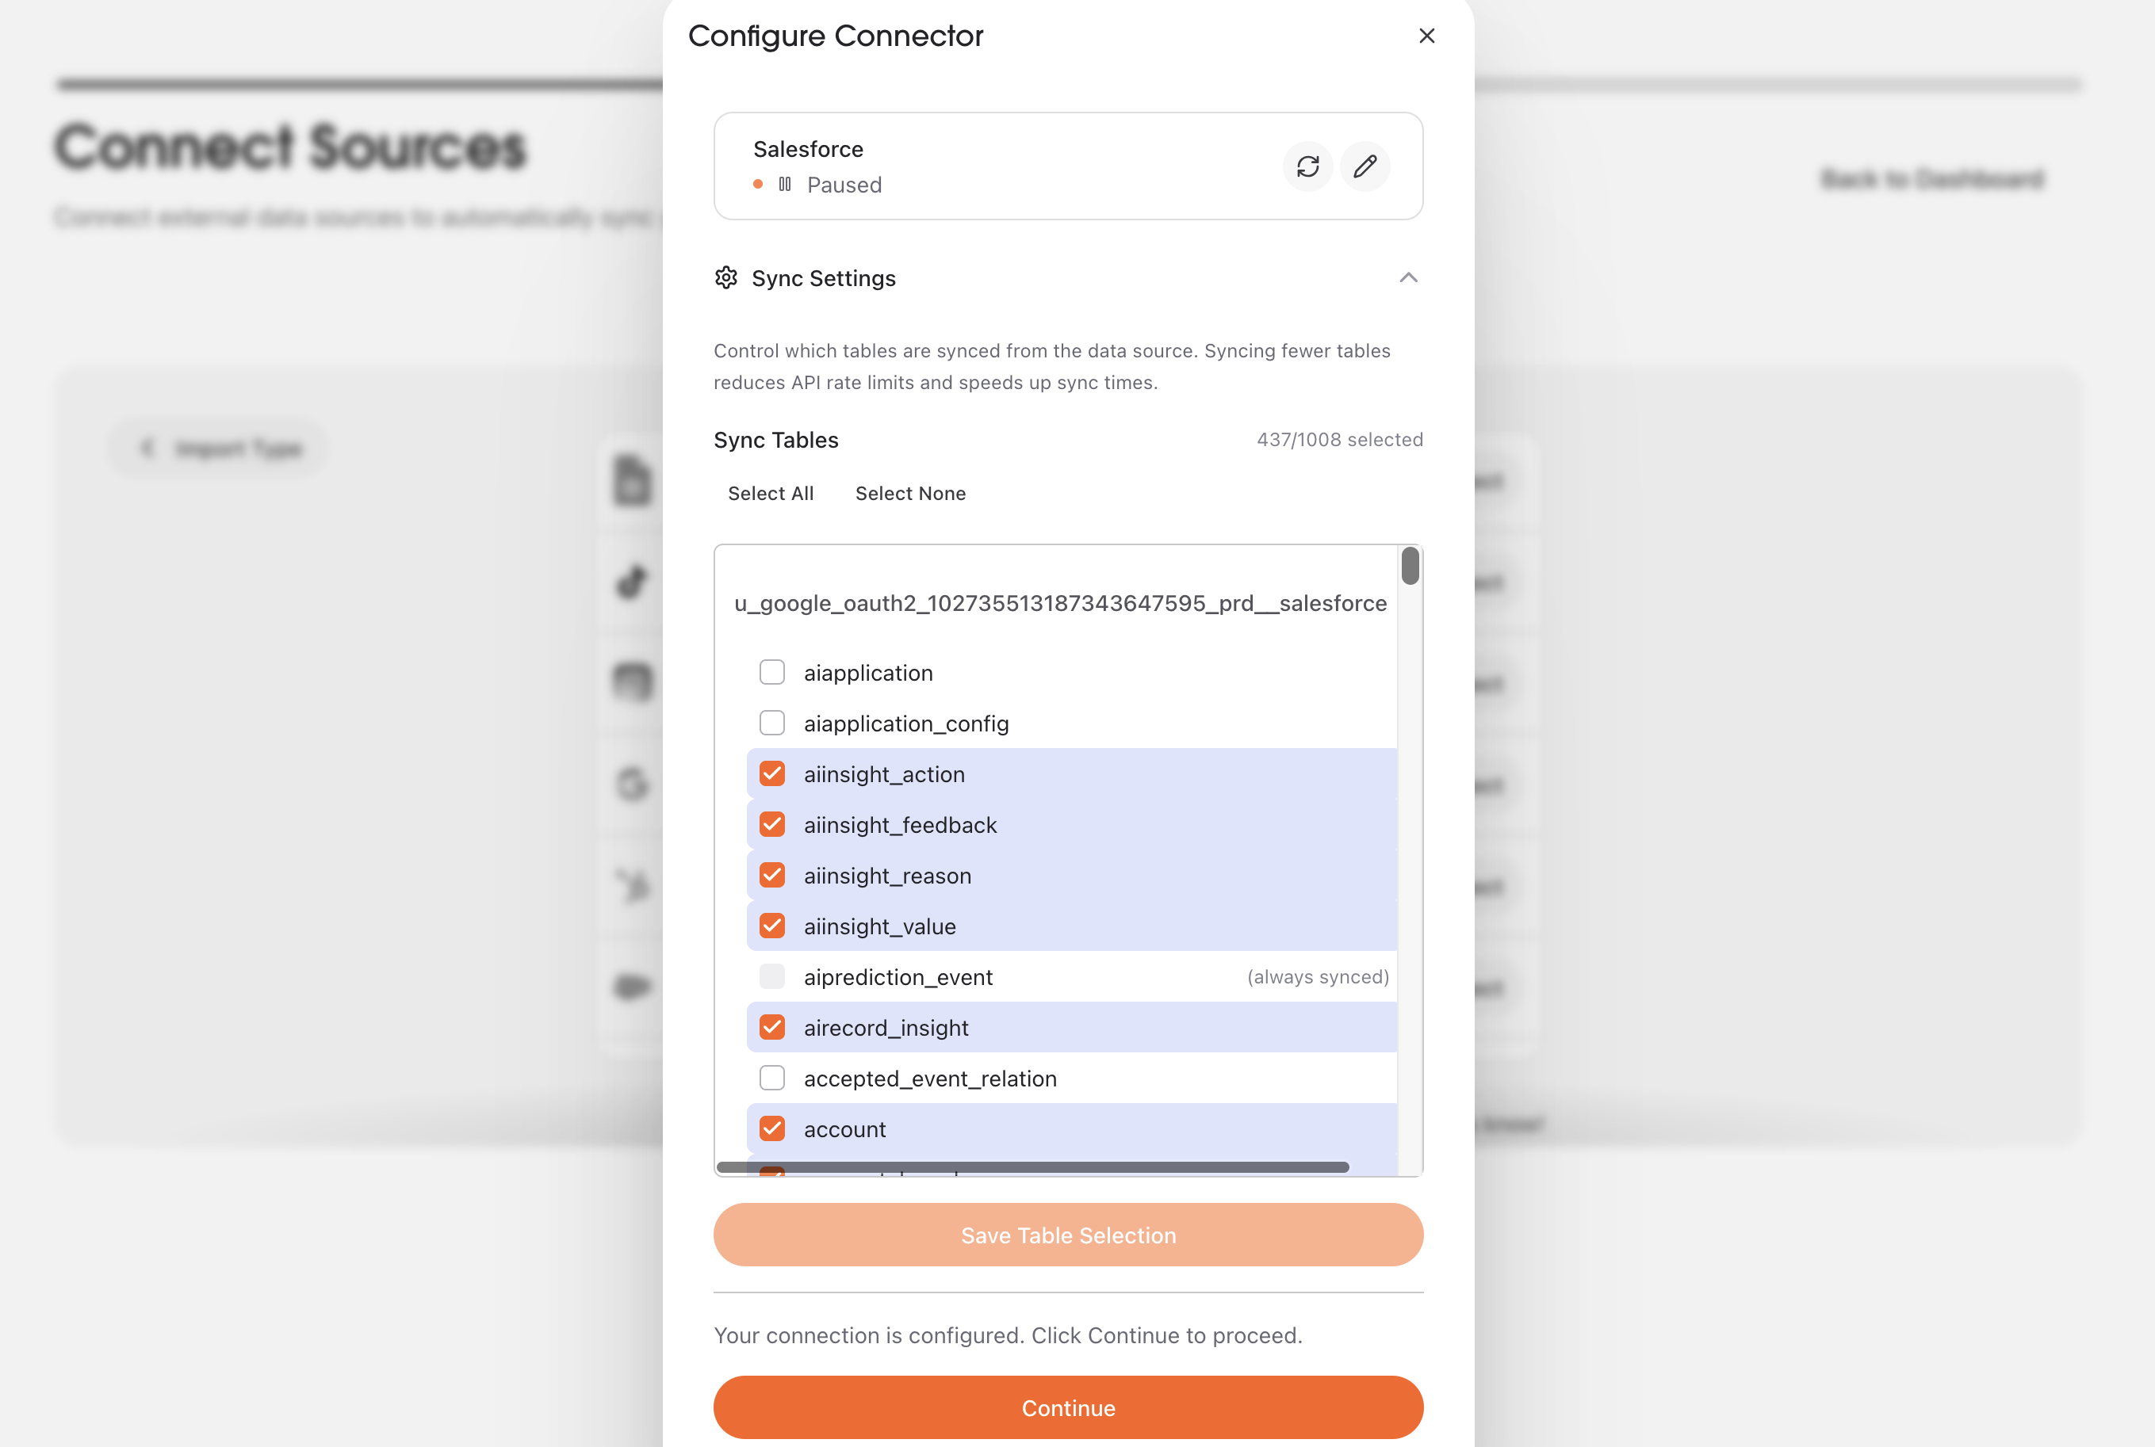Toggle the accepted_event_relation checkbox
2155x1447 pixels.
point(771,1077)
